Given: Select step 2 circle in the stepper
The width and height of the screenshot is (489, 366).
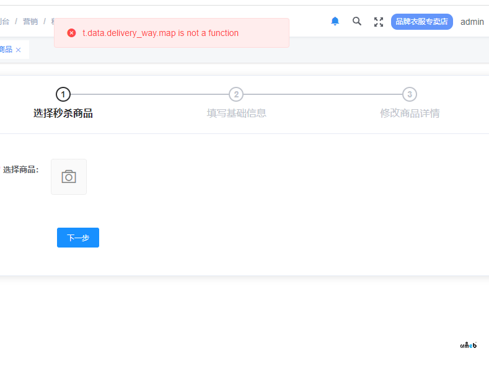Looking at the screenshot, I should coord(236,94).
